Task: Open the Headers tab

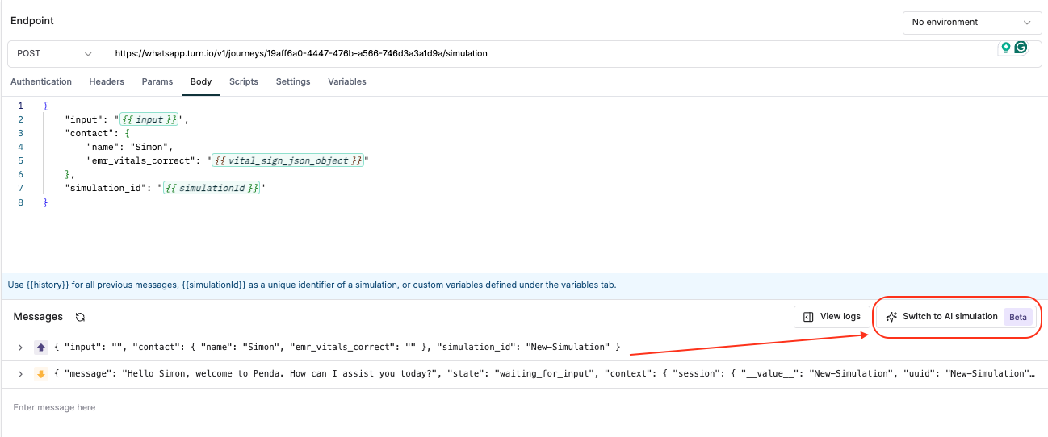Action: (x=107, y=81)
